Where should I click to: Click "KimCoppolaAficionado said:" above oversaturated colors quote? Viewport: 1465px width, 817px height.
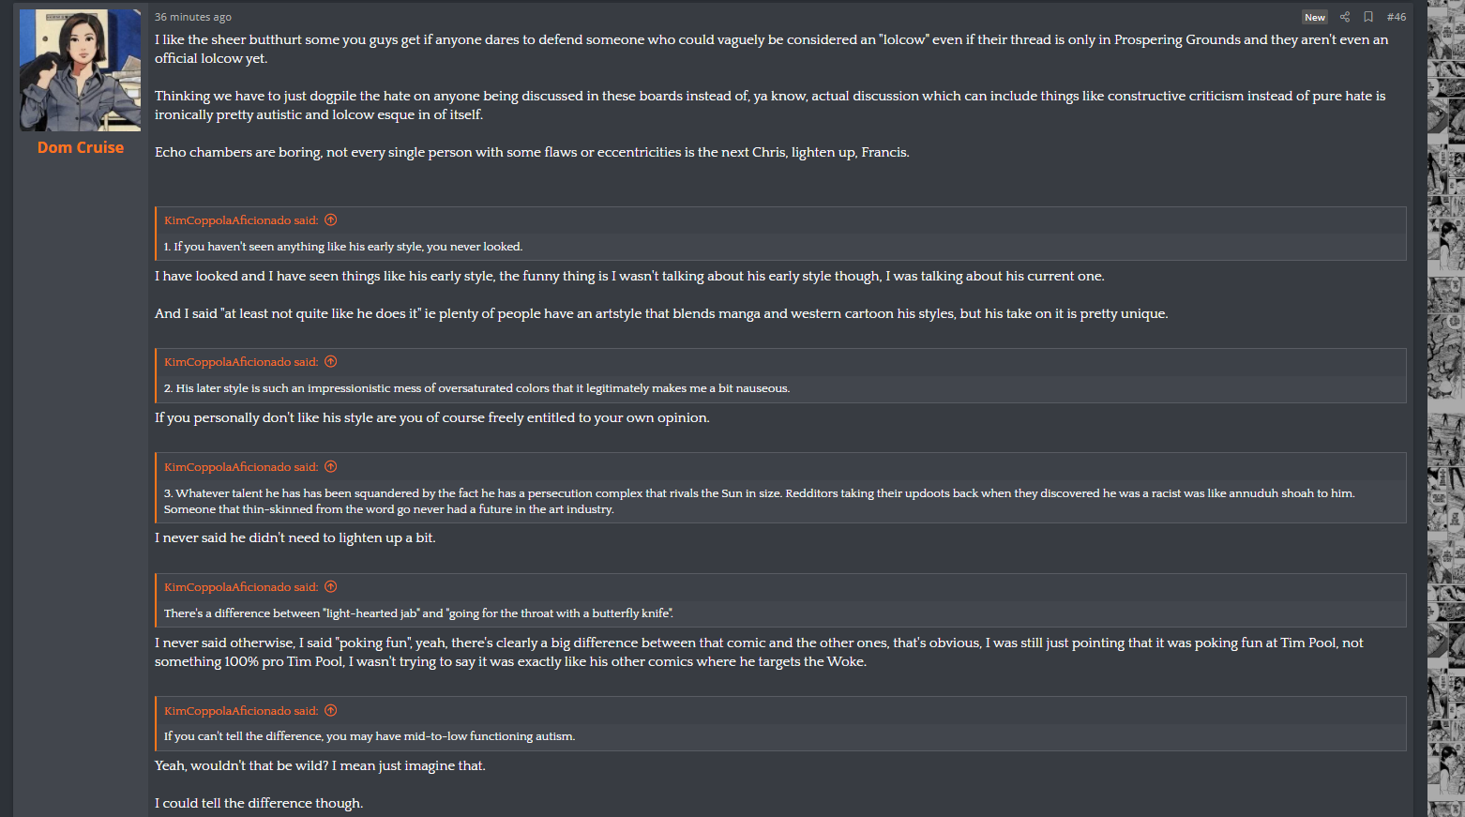241,362
